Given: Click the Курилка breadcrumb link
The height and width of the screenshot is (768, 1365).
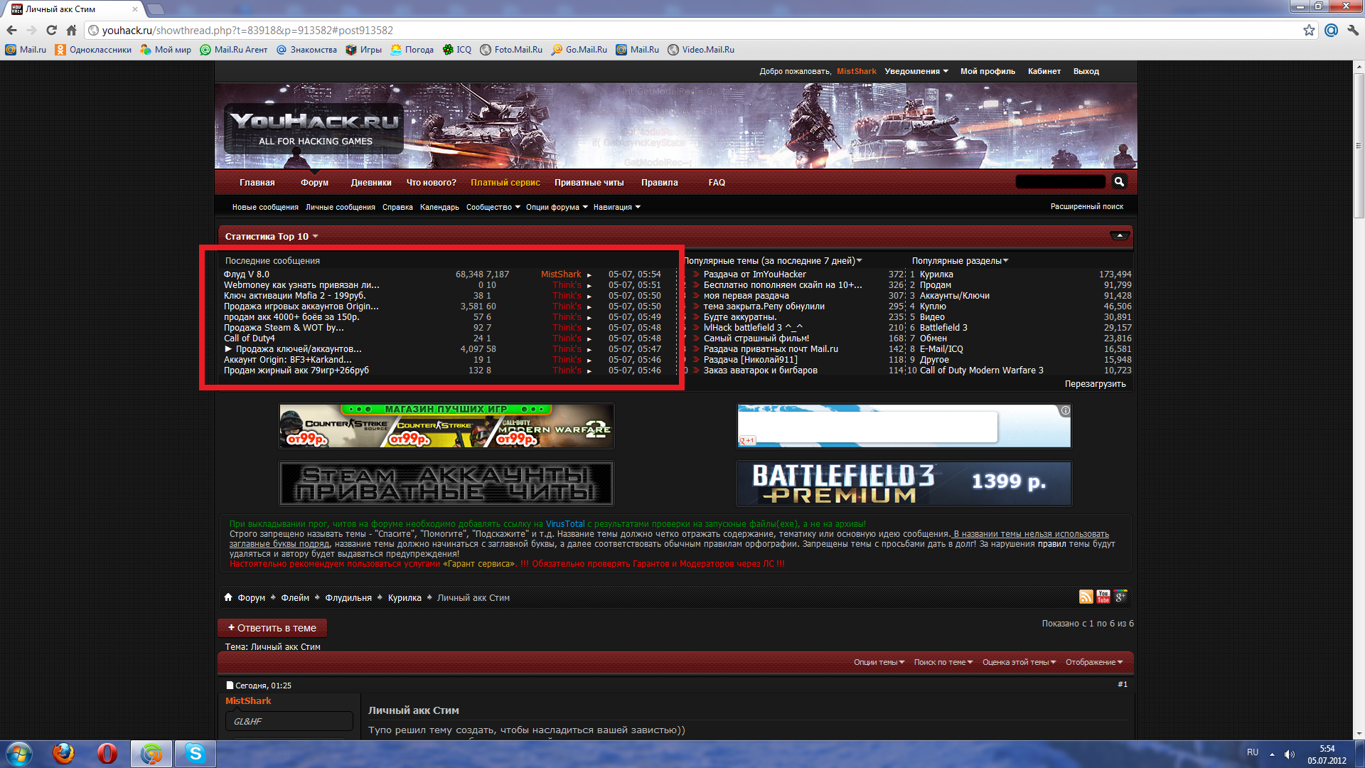Looking at the screenshot, I should click(405, 598).
